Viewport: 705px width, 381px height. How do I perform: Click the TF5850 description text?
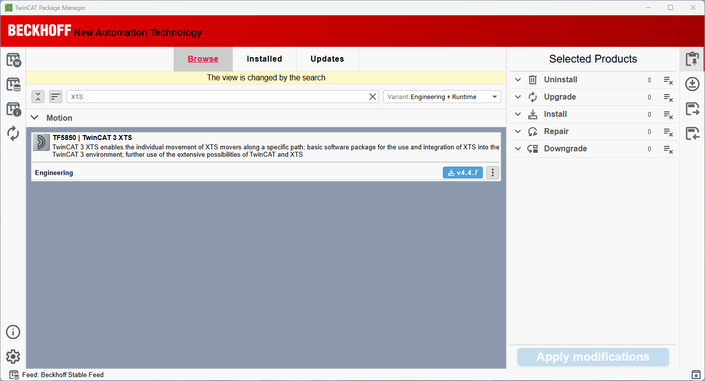tap(276, 151)
